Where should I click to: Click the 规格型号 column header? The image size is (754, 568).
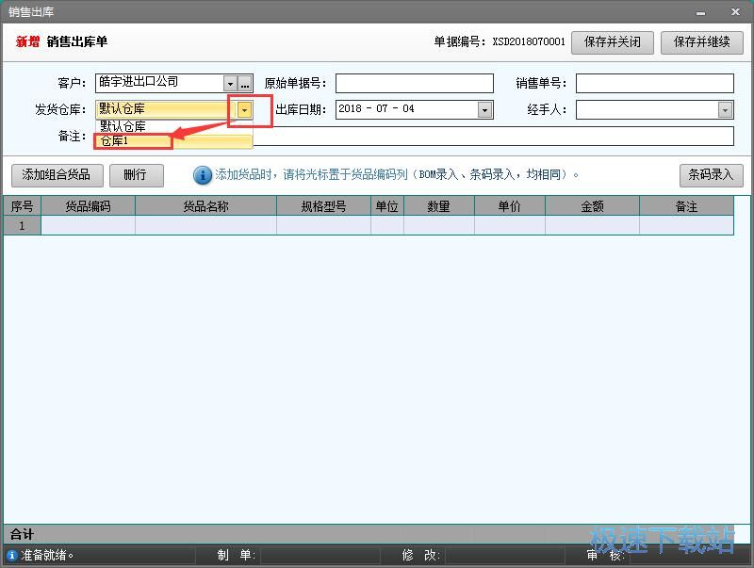(323, 206)
